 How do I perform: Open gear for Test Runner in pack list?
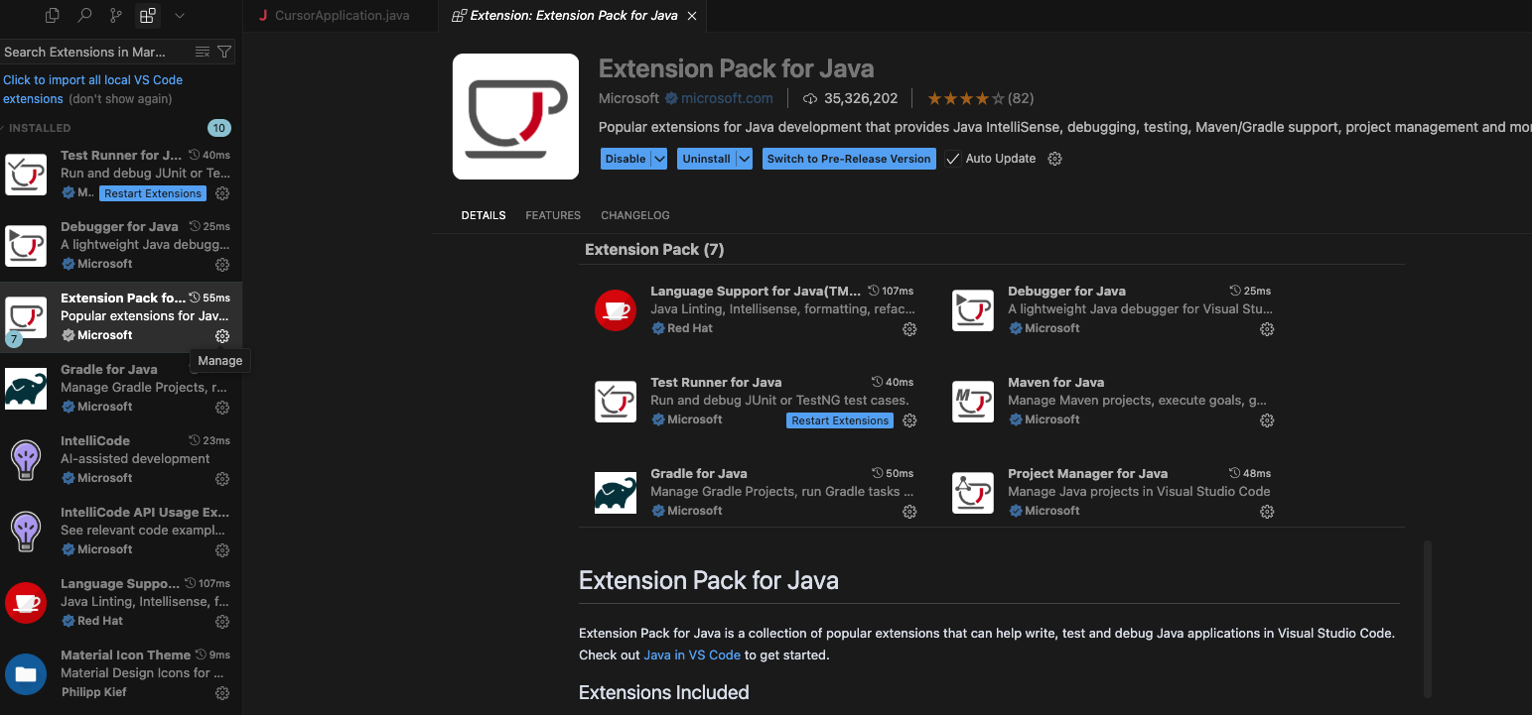pyautogui.click(x=909, y=420)
